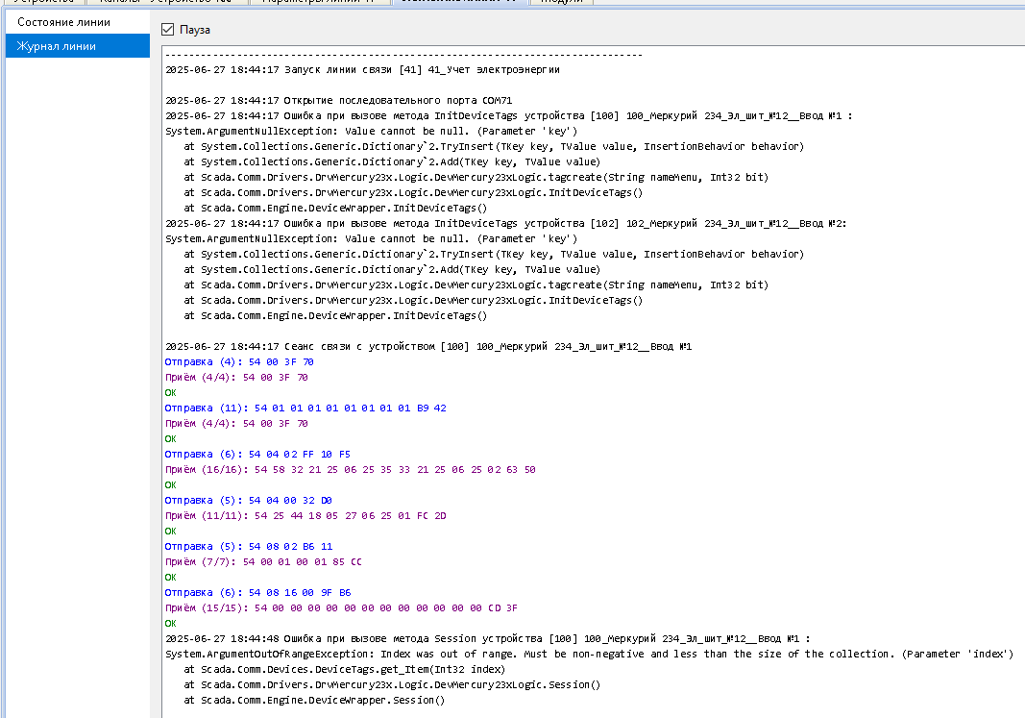Click the Отправка (11) log line
The image size is (1025, 718).
(x=305, y=408)
